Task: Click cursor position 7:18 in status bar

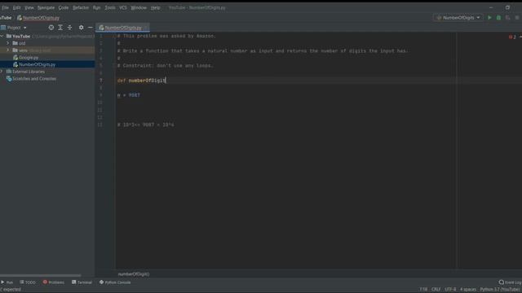Action: tap(423, 290)
